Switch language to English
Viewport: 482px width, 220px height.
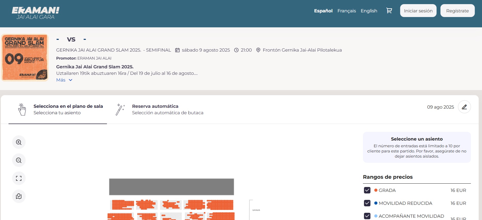coord(369,11)
